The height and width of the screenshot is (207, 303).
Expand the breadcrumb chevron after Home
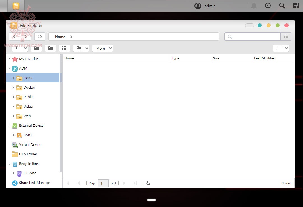(71, 37)
